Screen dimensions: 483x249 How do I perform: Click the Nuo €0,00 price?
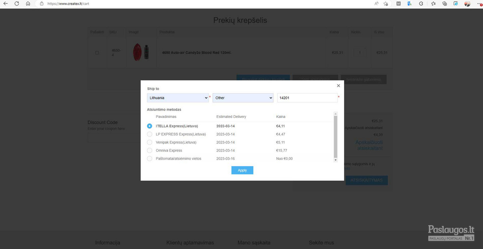point(284,159)
